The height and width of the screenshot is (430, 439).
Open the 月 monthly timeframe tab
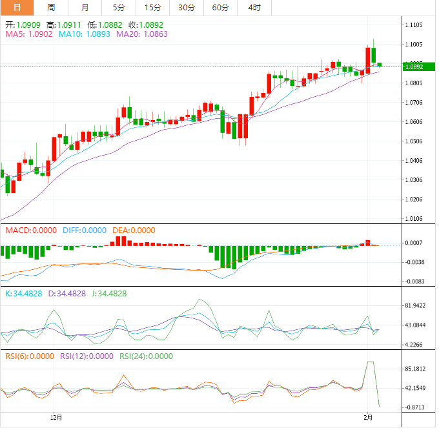click(x=85, y=8)
